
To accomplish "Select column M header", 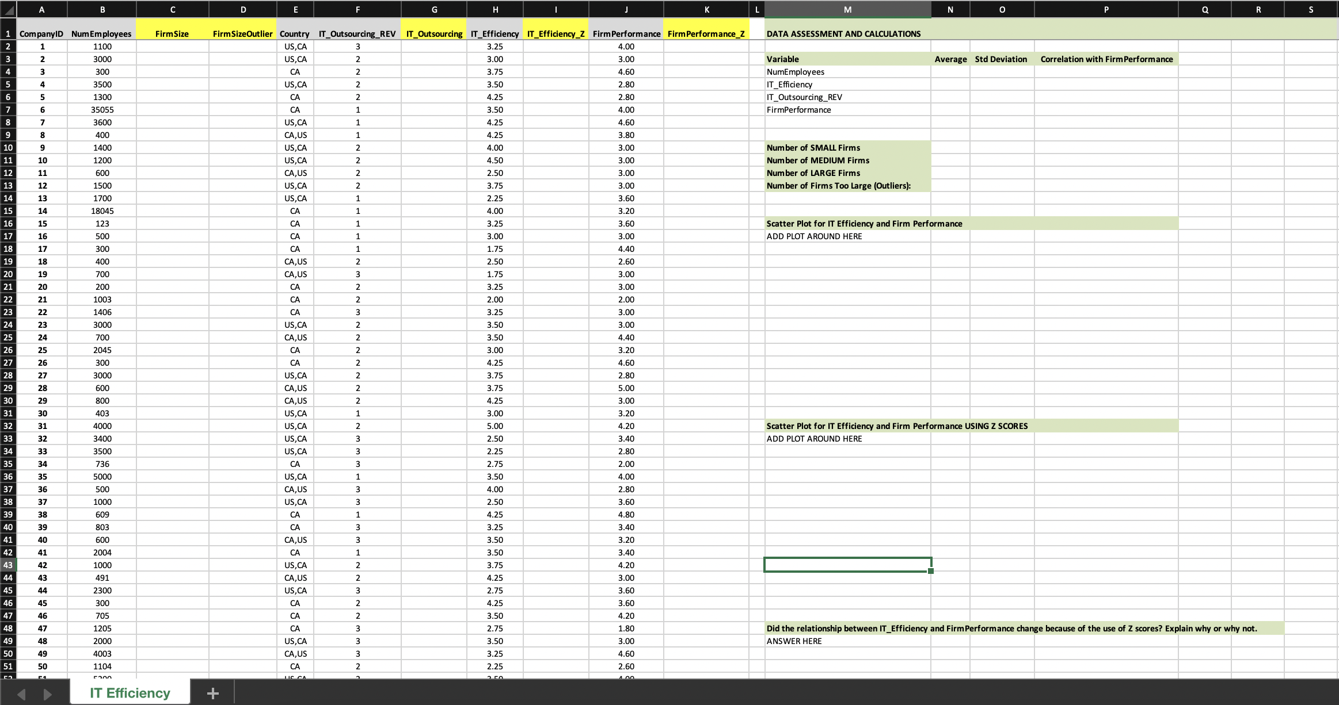I will (847, 9).
